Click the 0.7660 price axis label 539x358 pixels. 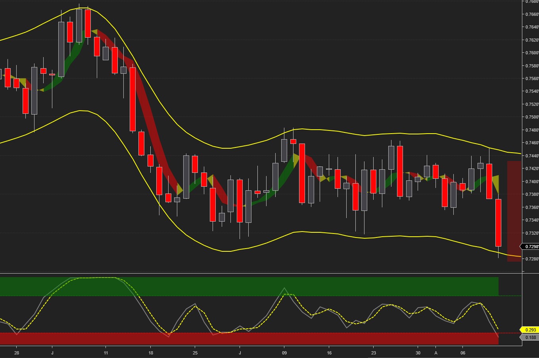coord(532,14)
